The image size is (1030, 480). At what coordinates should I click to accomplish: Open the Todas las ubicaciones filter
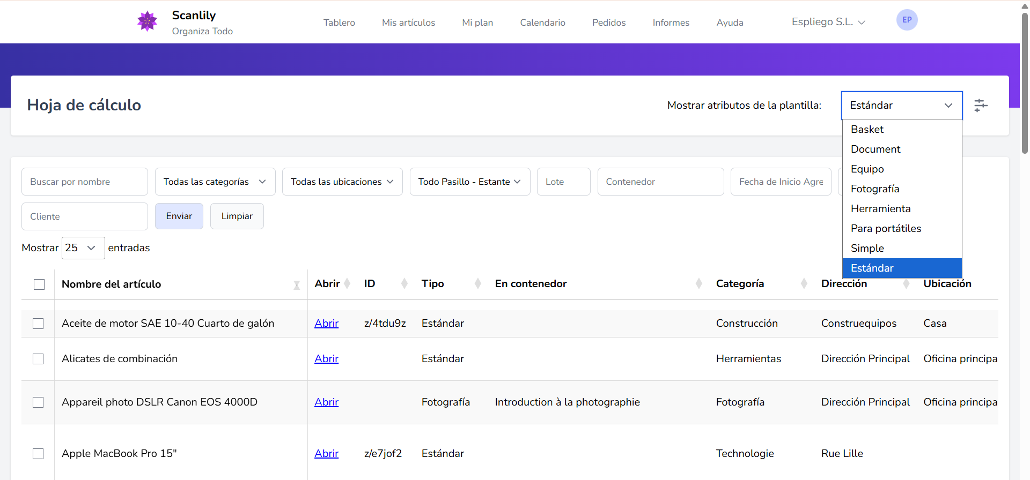point(342,182)
